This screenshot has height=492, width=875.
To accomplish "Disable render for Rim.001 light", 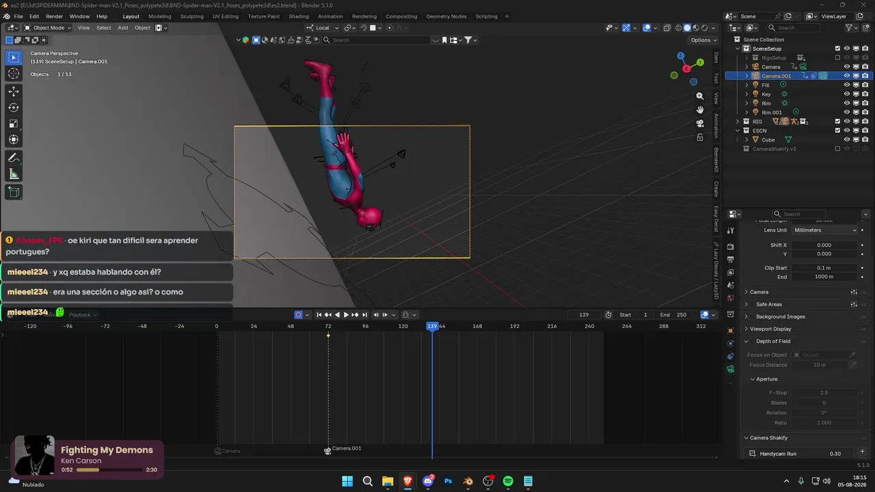I will pyautogui.click(x=865, y=112).
